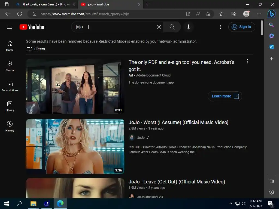Click Microsoft Edge on the taskbar

[x=60, y=204]
